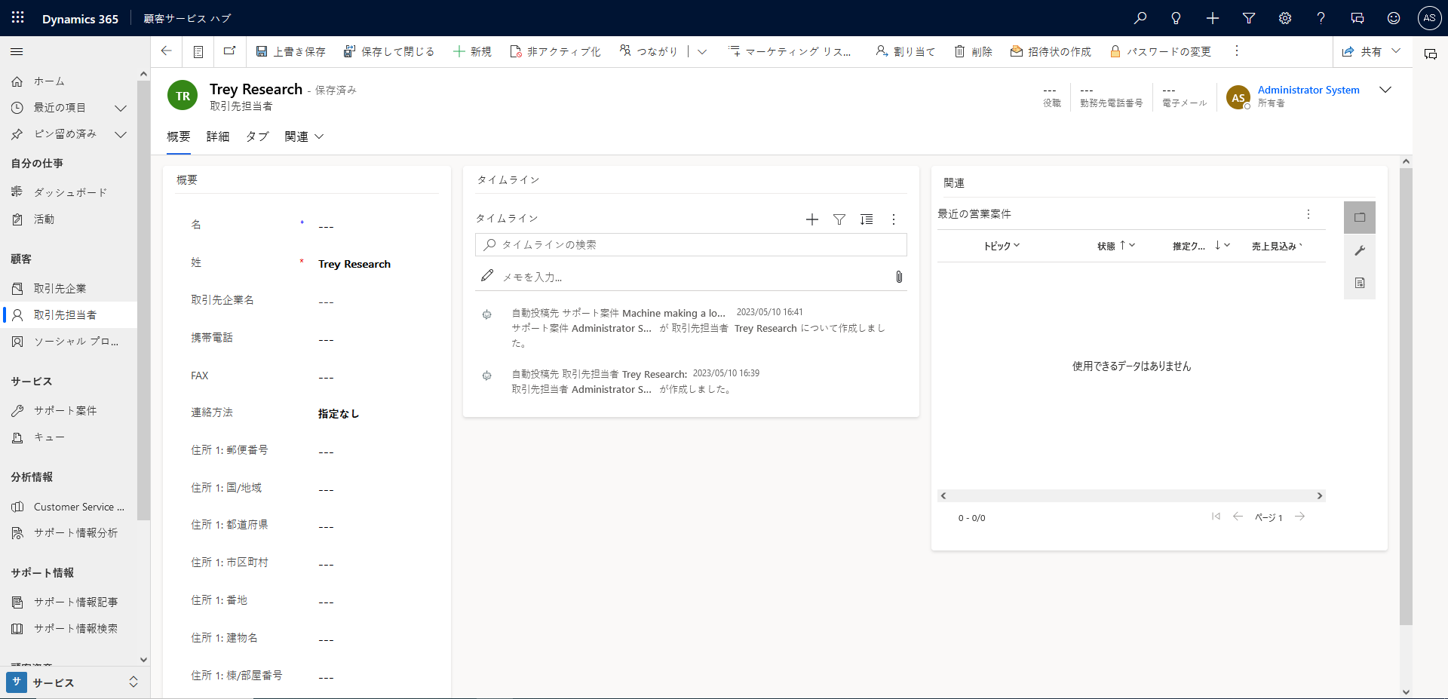
Task: Expand the ピン留め済み section
Action: click(x=120, y=134)
